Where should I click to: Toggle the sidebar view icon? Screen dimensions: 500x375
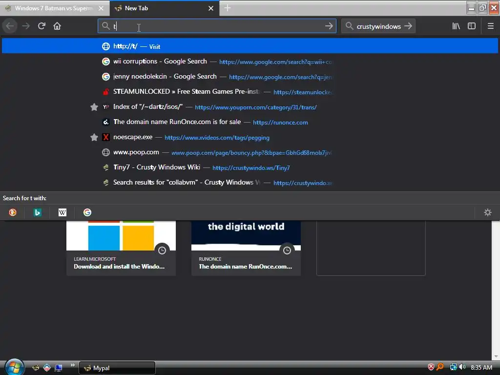(472, 26)
